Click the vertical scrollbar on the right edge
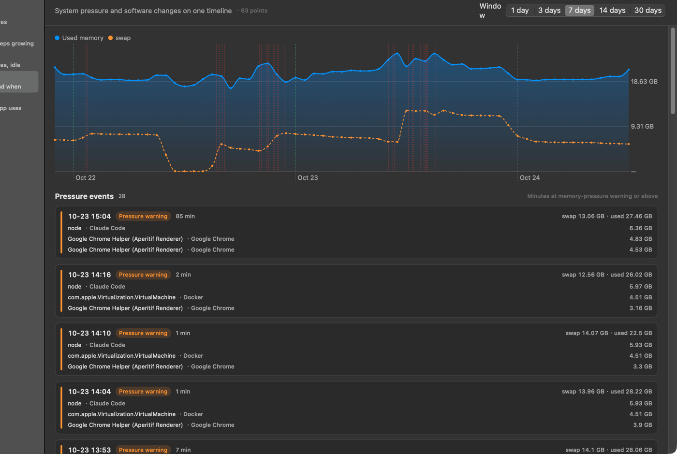The width and height of the screenshot is (677, 454). coord(673,71)
